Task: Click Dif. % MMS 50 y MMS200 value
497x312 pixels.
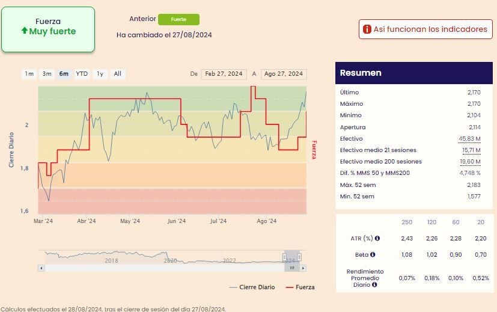Action: pos(470,173)
